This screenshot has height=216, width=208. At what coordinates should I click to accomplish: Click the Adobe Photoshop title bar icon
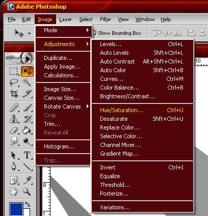(11, 7)
